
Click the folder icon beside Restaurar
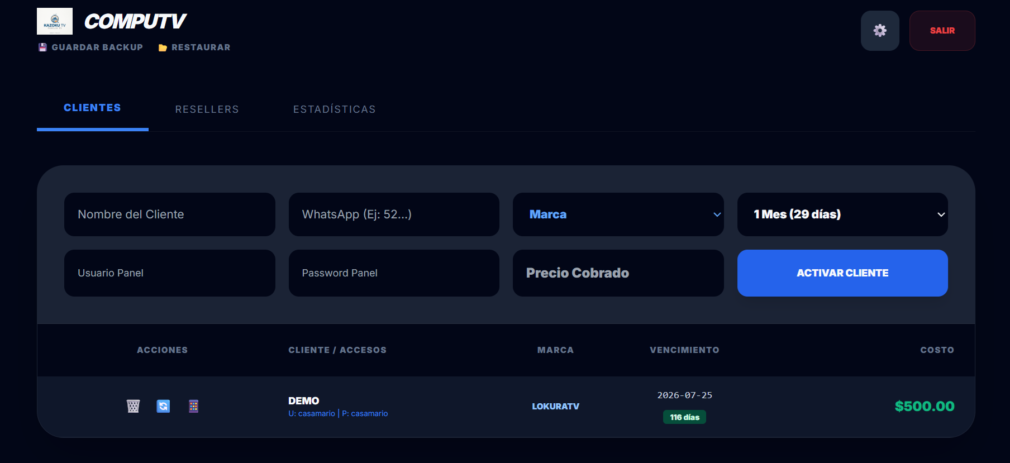(x=163, y=48)
